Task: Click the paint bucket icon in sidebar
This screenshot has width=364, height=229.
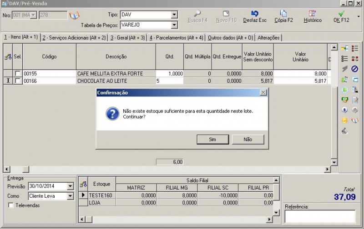Action: click(x=345, y=131)
